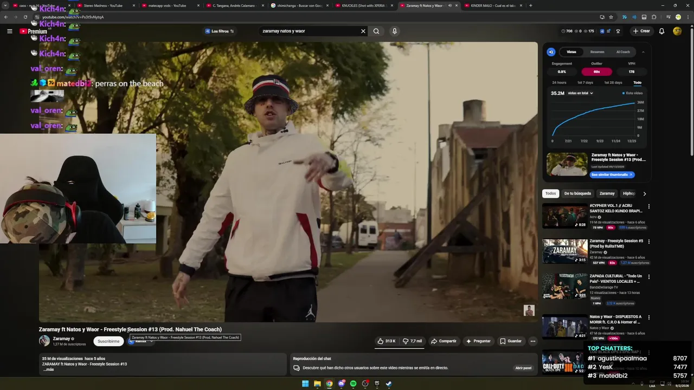Screen dimensions: 694x390
Task: Switch vidIQ panel to AI Coach tab
Action: click(623, 52)
